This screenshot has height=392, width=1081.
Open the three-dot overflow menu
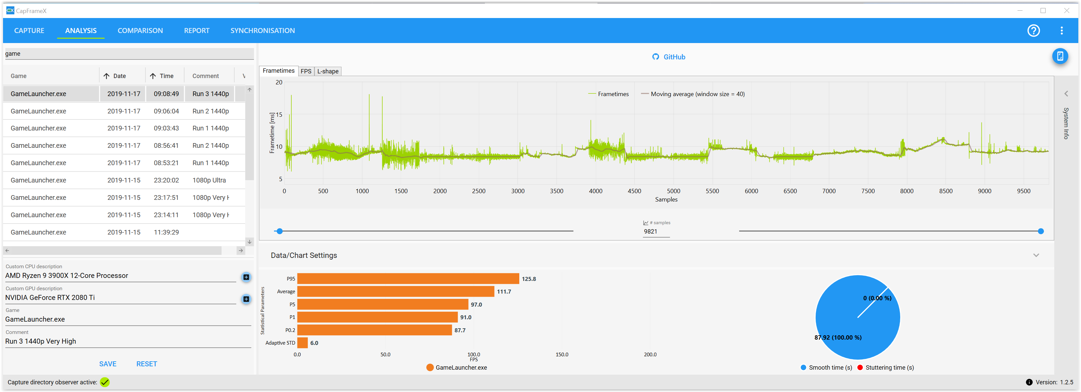click(1061, 31)
